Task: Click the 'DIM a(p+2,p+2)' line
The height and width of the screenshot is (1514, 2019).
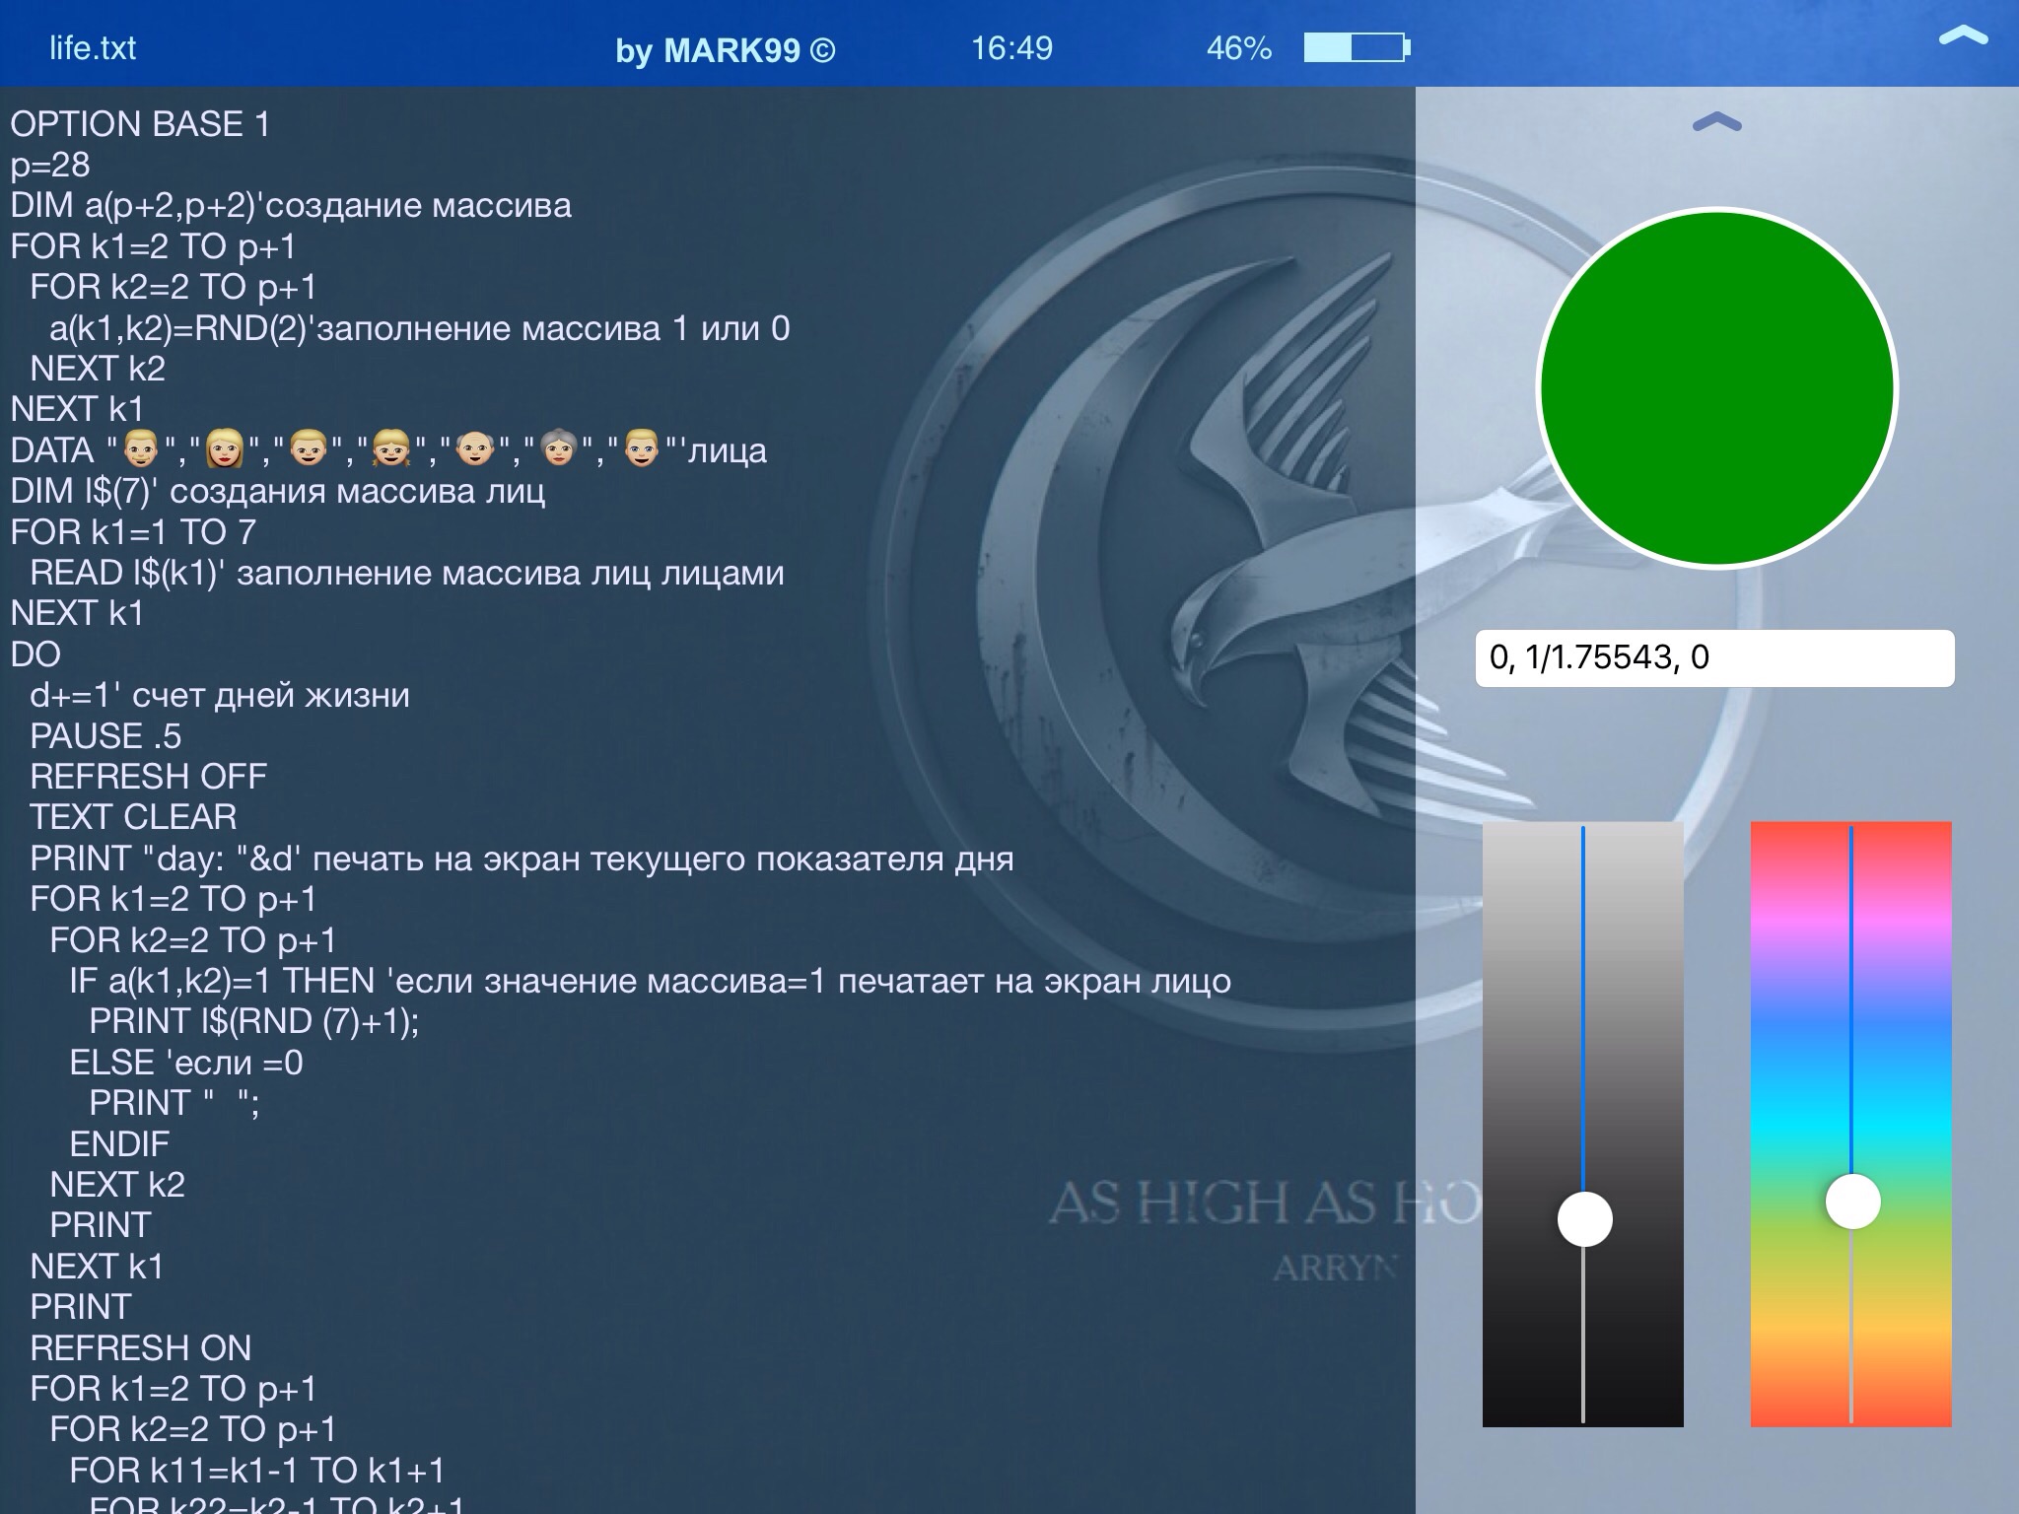Action: point(291,205)
